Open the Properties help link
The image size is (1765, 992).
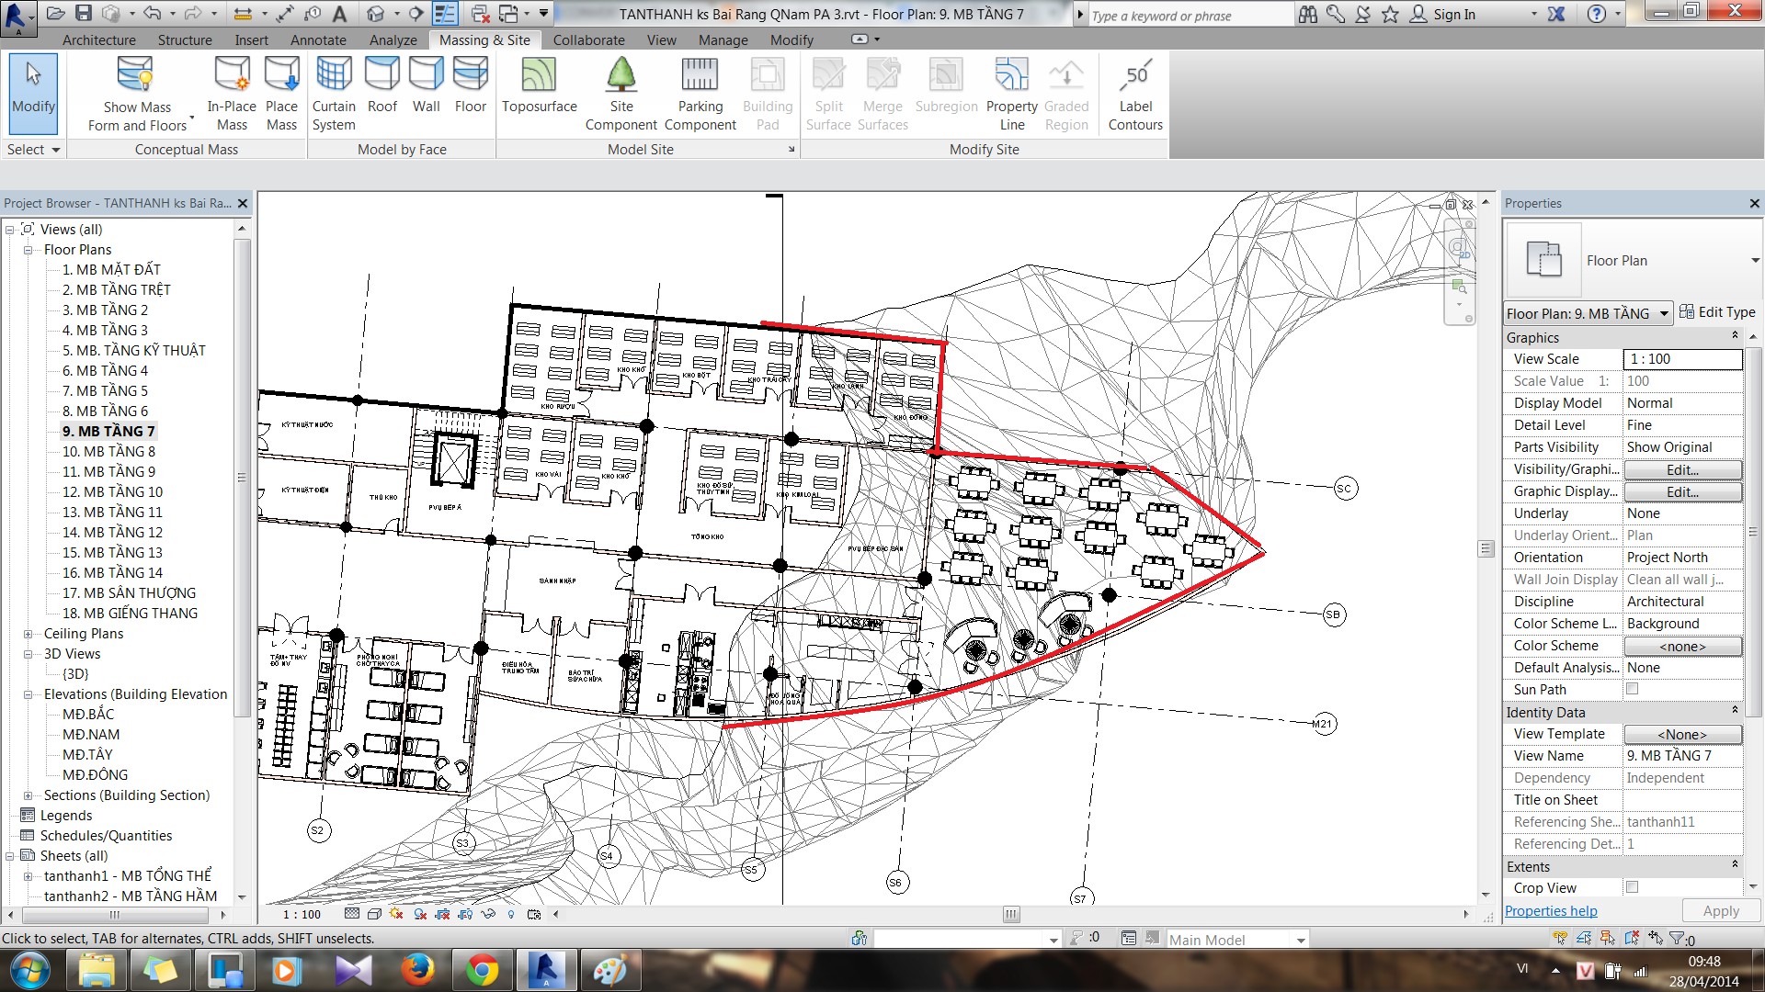click(x=1551, y=911)
